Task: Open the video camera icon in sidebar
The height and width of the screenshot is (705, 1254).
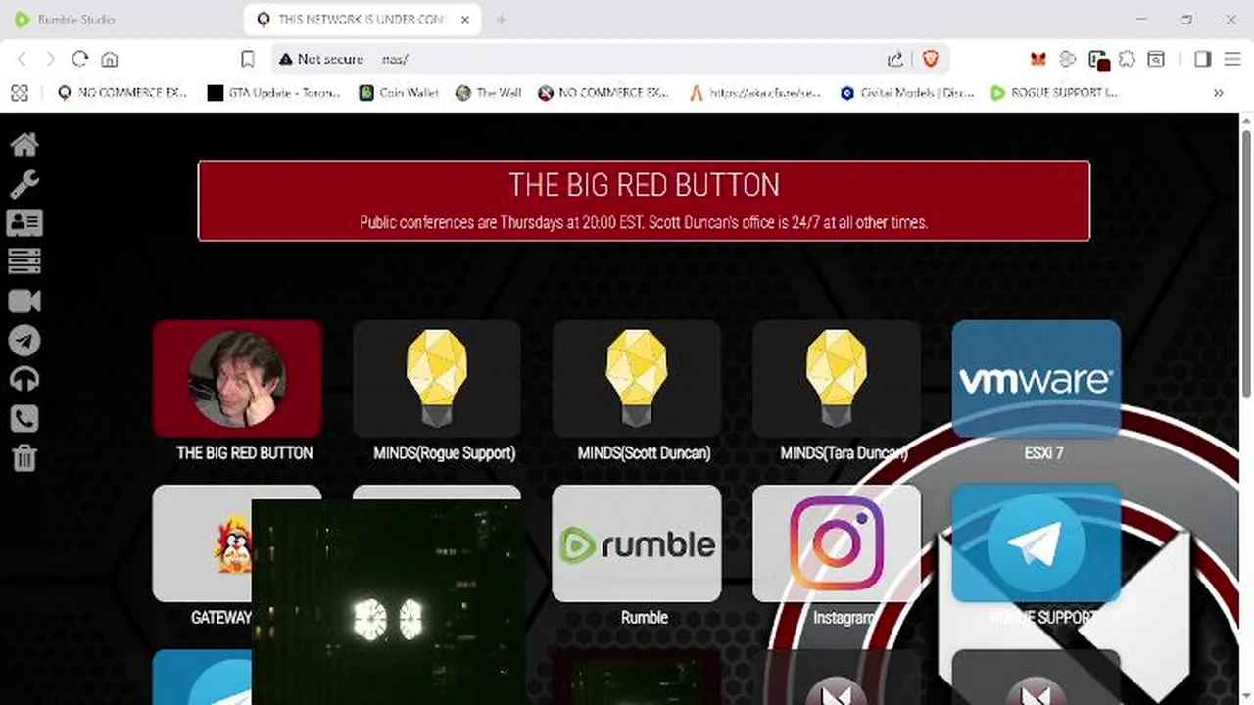Action: (24, 301)
